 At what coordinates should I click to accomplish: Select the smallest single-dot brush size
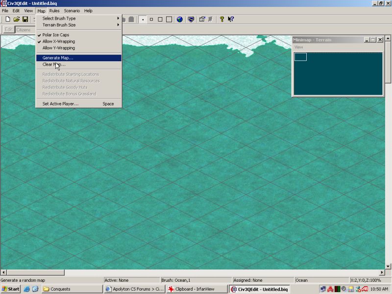[x=143, y=20]
